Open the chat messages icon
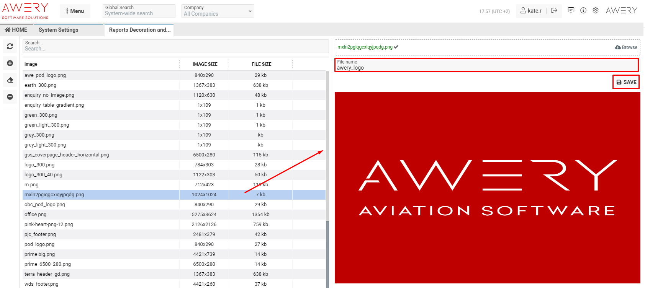 tap(571, 11)
